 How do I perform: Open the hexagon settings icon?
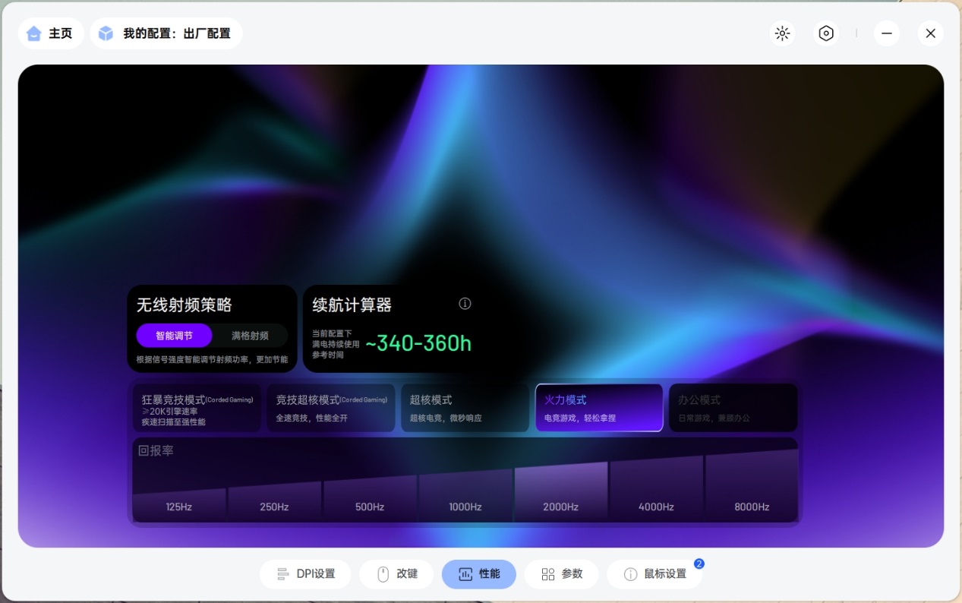pos(826,33)
